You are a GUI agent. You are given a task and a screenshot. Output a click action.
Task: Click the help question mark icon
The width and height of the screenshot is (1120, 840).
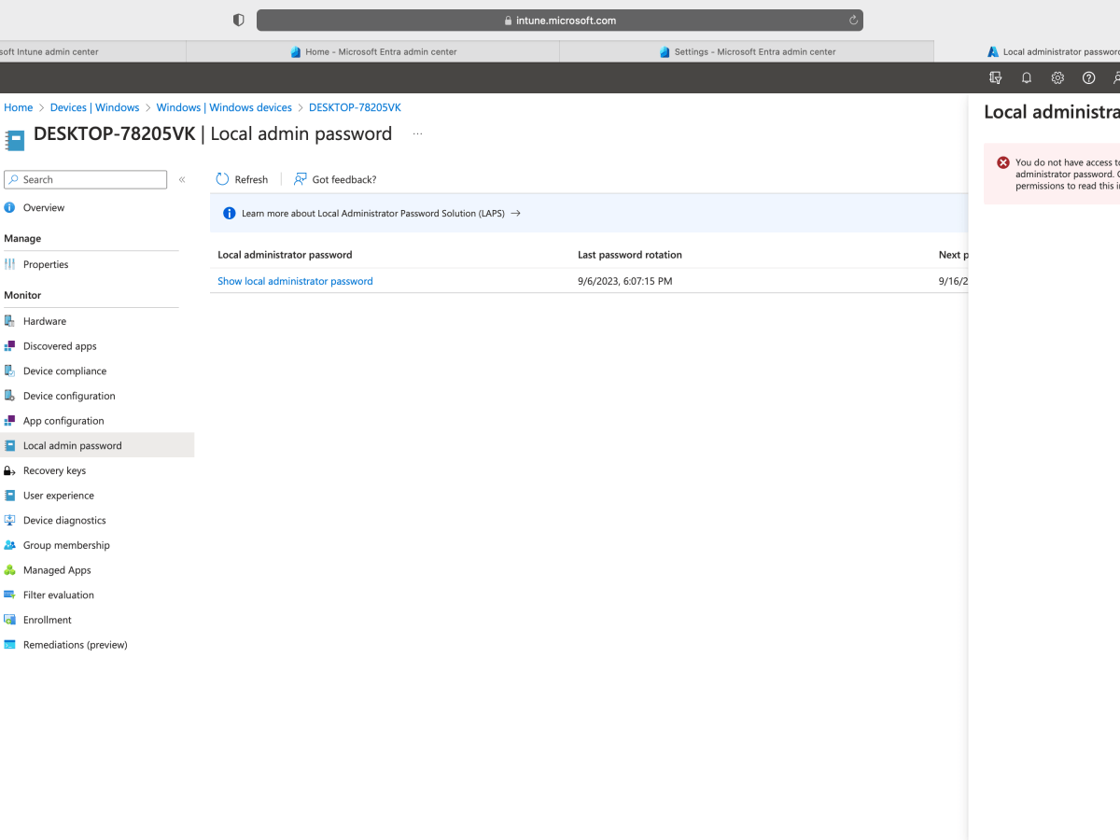click(x=1088, y=77)
